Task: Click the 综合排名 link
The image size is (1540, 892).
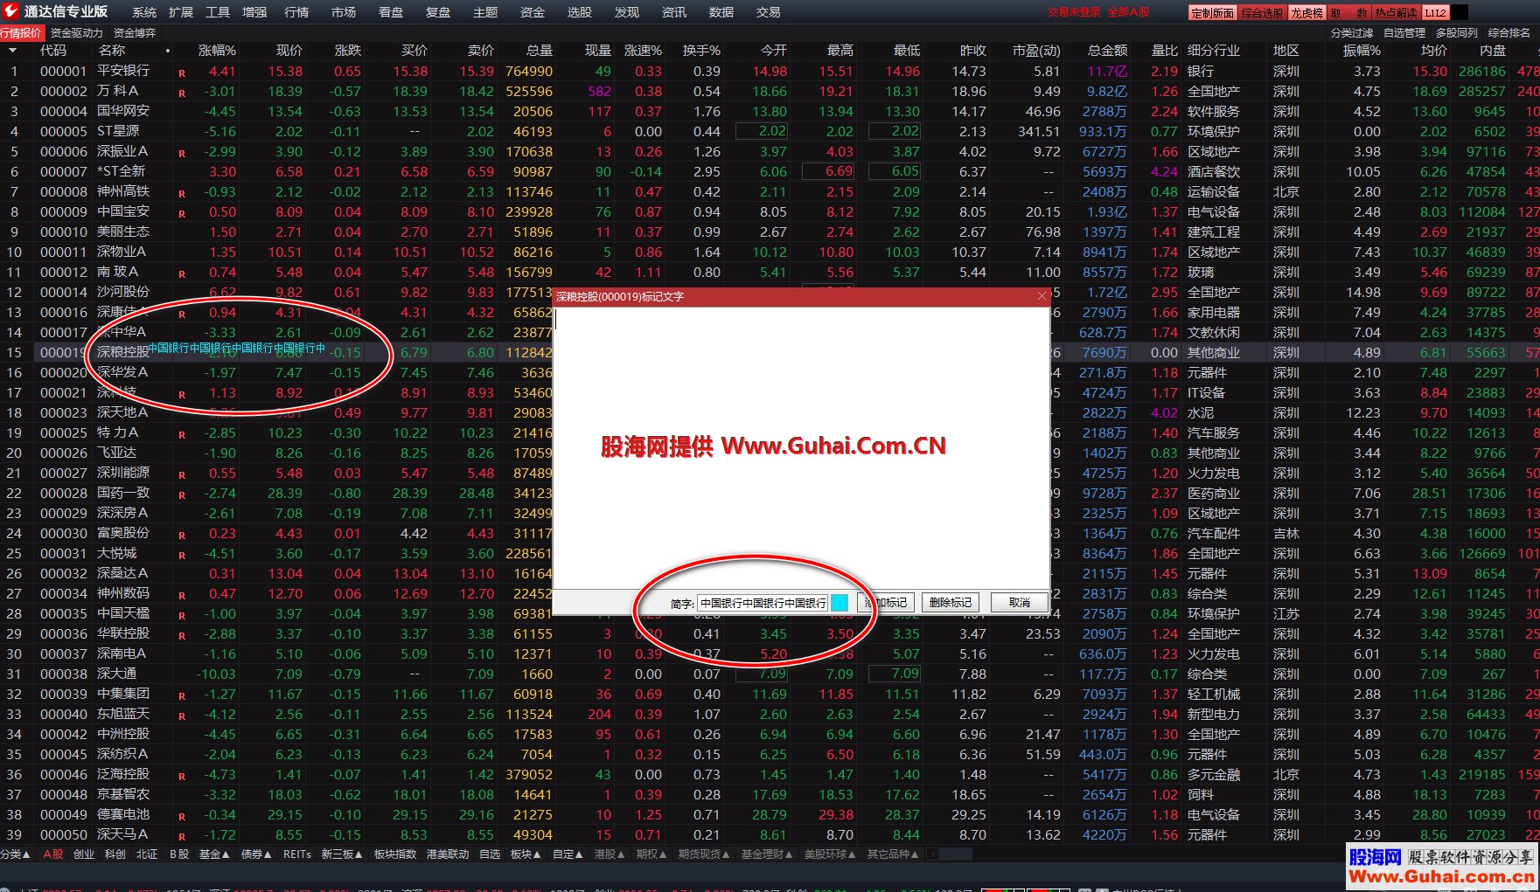Action: [1509, 32]
